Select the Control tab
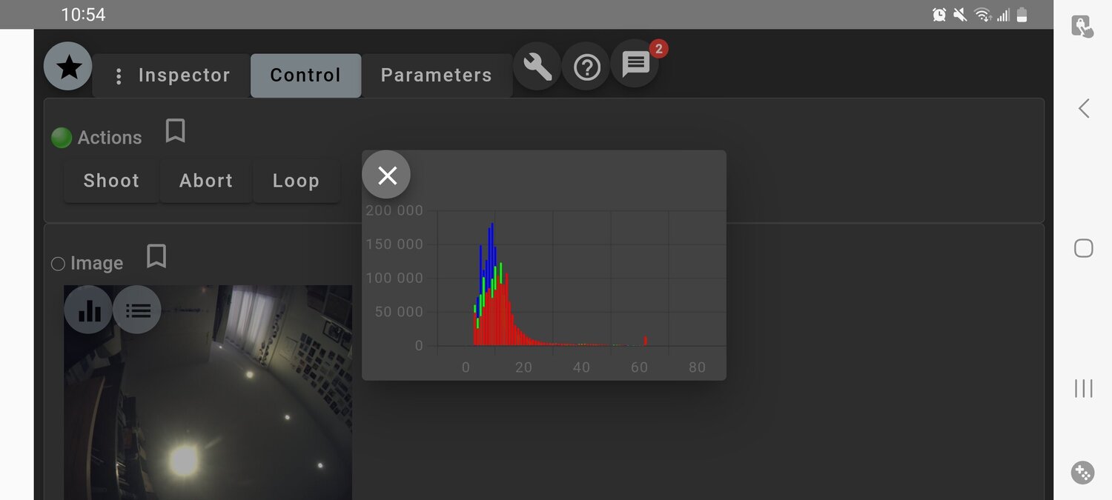The width and height of the screenshot is (1112, 500). point(305,76)
